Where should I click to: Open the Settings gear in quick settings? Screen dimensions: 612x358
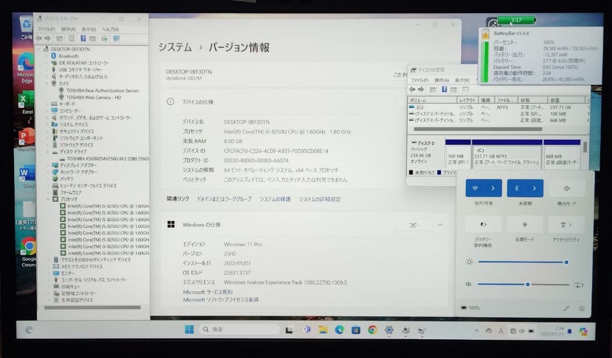[582, 308]
